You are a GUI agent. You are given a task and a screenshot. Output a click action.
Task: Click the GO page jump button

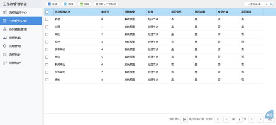[x=270, y=119]
